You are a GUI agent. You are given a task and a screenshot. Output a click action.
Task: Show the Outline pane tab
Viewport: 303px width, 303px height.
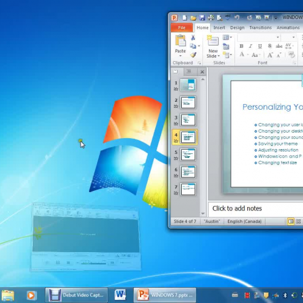(189, 72)
